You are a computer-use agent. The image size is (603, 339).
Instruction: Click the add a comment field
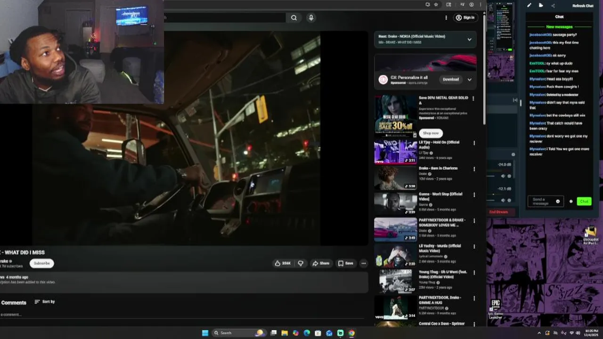pyautogui.click(x=181, y=315)
